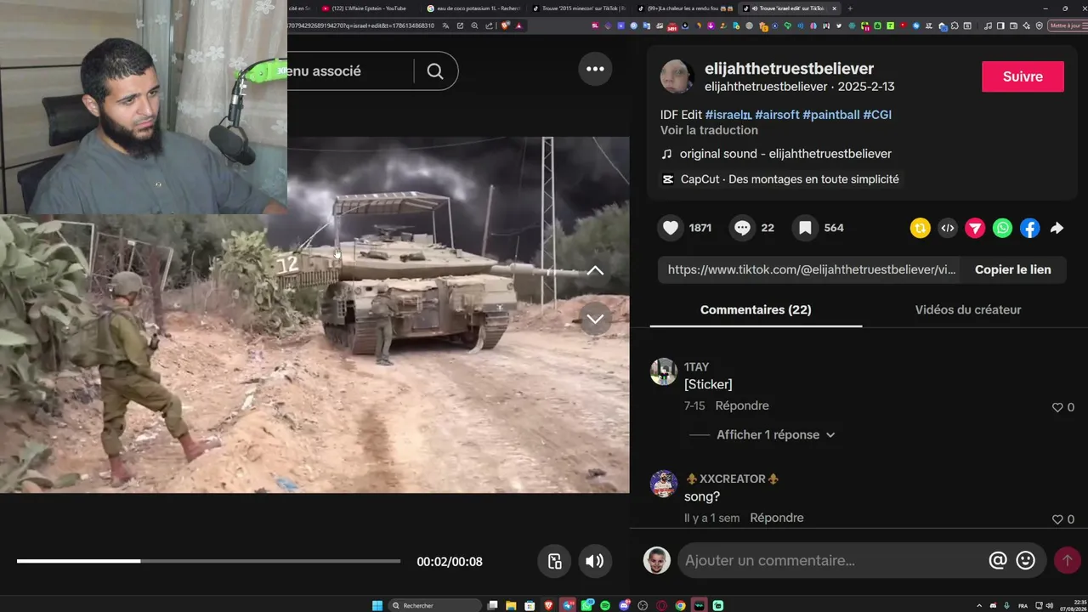1088x612 pixels.
Task: Like the 'song?' comment
Action: 1057,519
